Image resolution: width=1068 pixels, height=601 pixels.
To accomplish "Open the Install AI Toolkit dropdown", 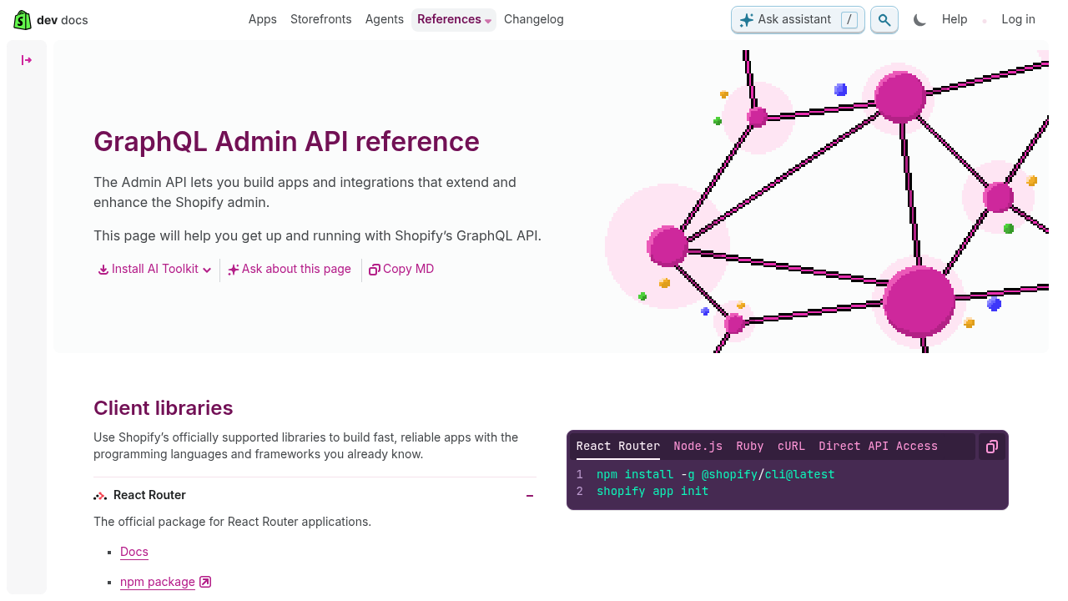I will [154, 269].
